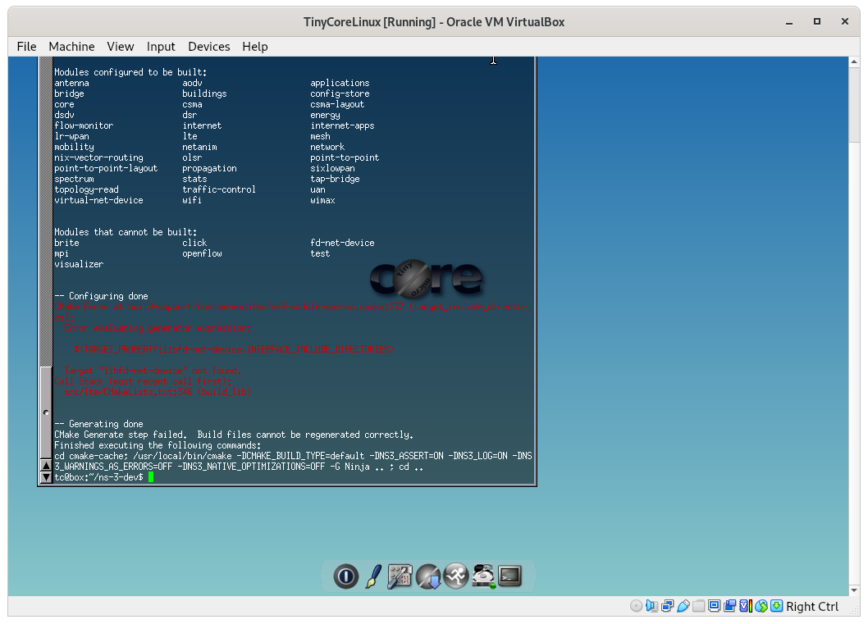
Task: Open the View menu
Action: pyautogui.click(x=120, y=47)
